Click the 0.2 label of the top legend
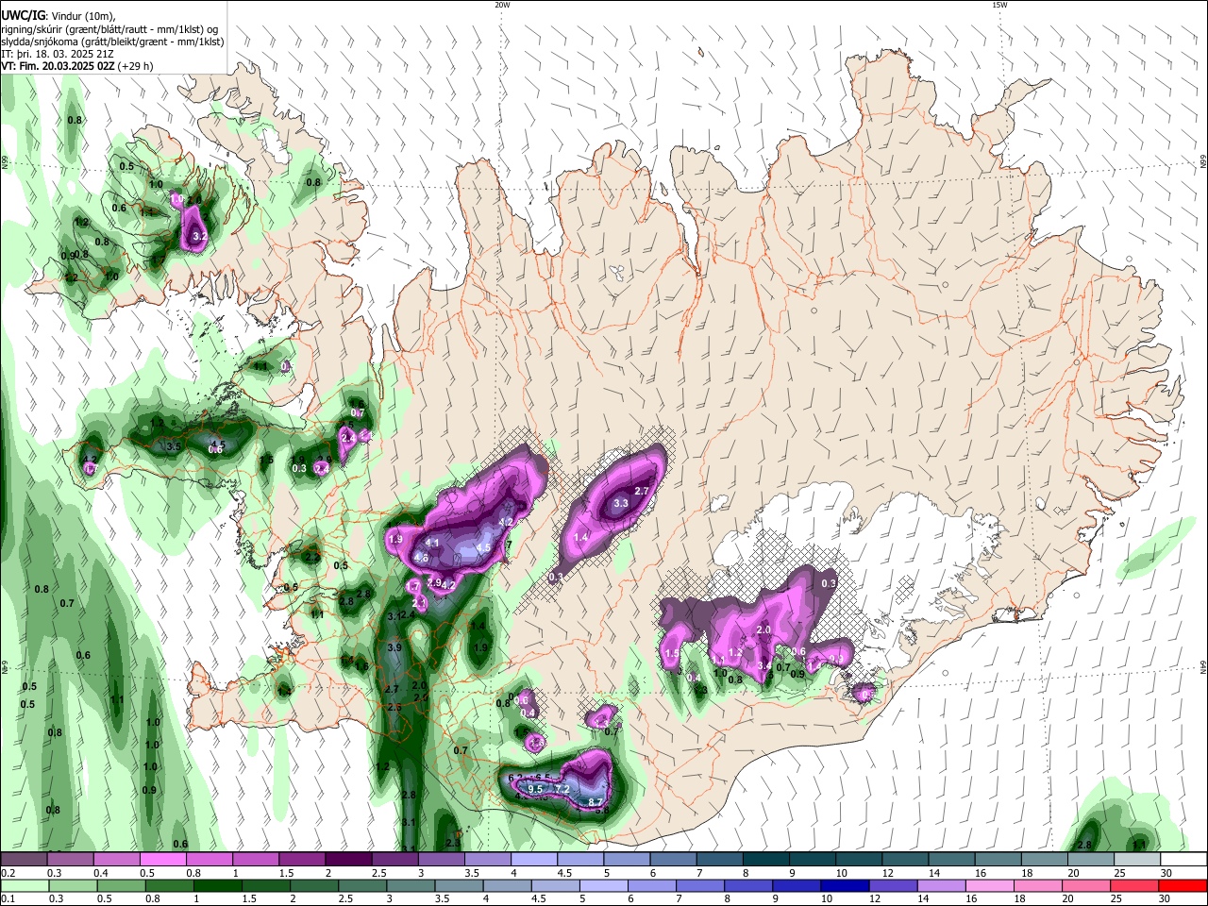Screen dimensions: 1208x906 8,873
